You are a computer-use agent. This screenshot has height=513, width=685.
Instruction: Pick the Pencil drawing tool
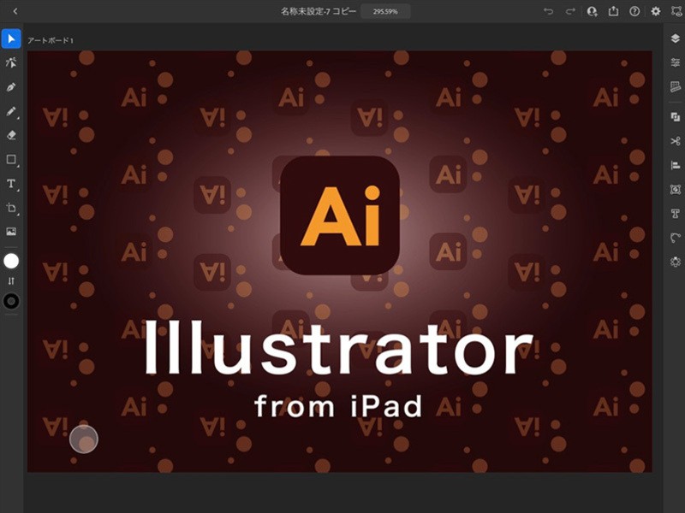pyautogui.click(x=11, y=111)
